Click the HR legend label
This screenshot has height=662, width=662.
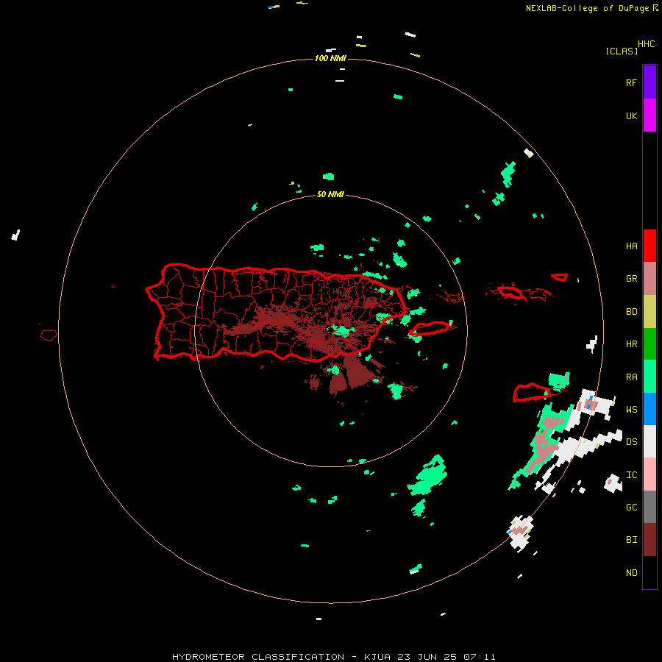[x=631, y=344]
